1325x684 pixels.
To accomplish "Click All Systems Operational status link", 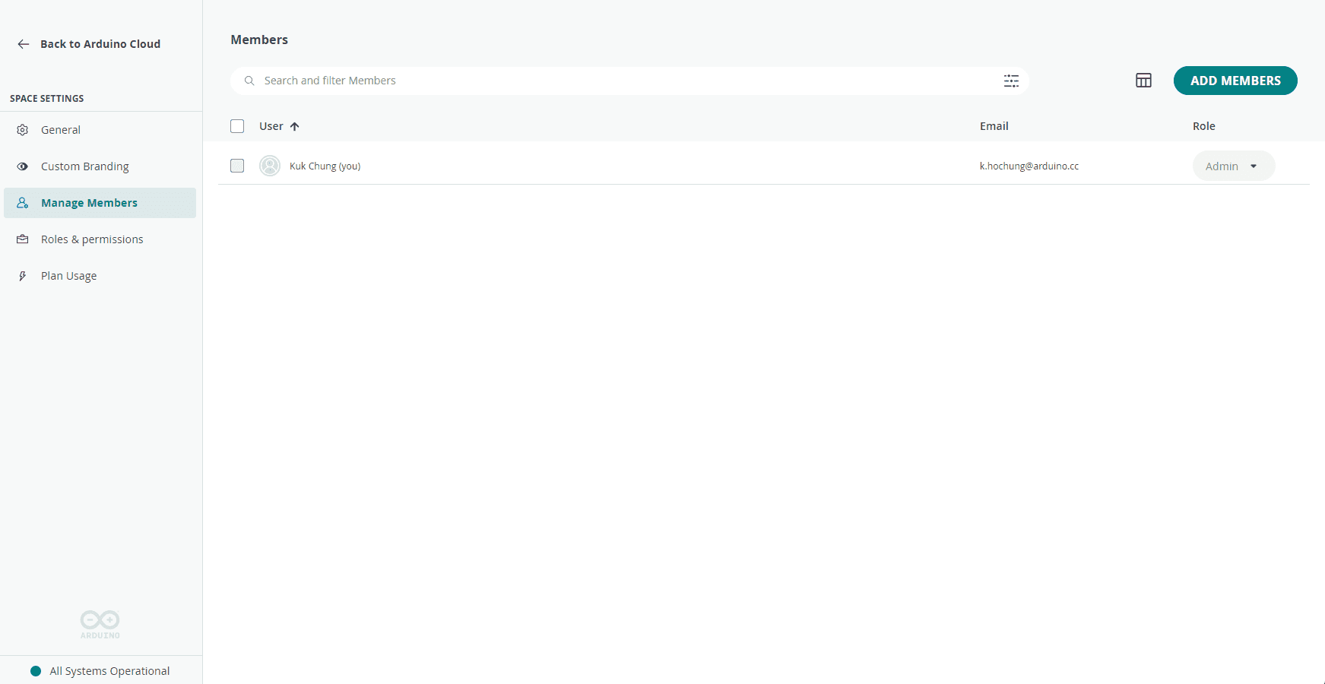I will (x=109, y=671).
